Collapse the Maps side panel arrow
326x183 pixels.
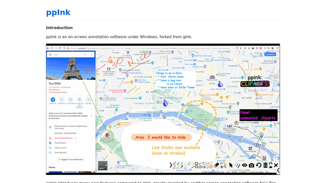pyautogui.click(x=97, y=55)
